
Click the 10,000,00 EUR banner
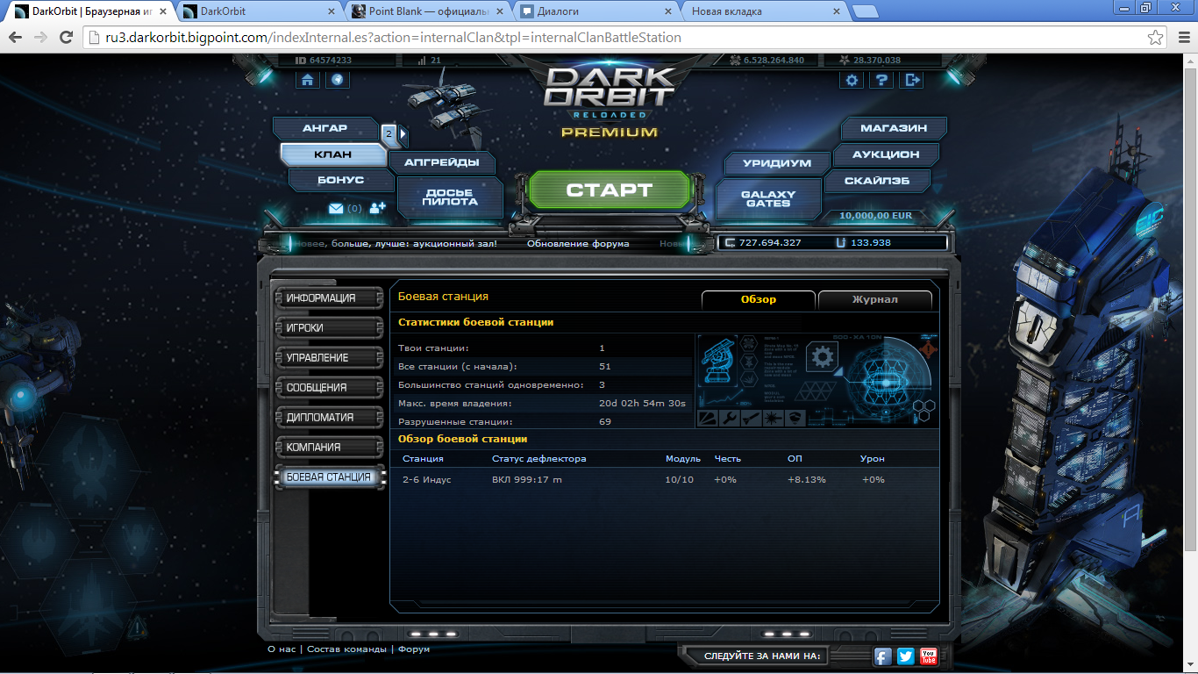(x=875, y=215)
